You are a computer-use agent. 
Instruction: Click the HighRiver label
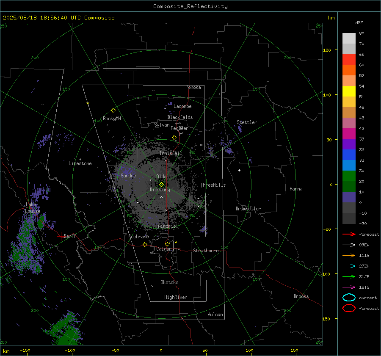click(176, 297)
